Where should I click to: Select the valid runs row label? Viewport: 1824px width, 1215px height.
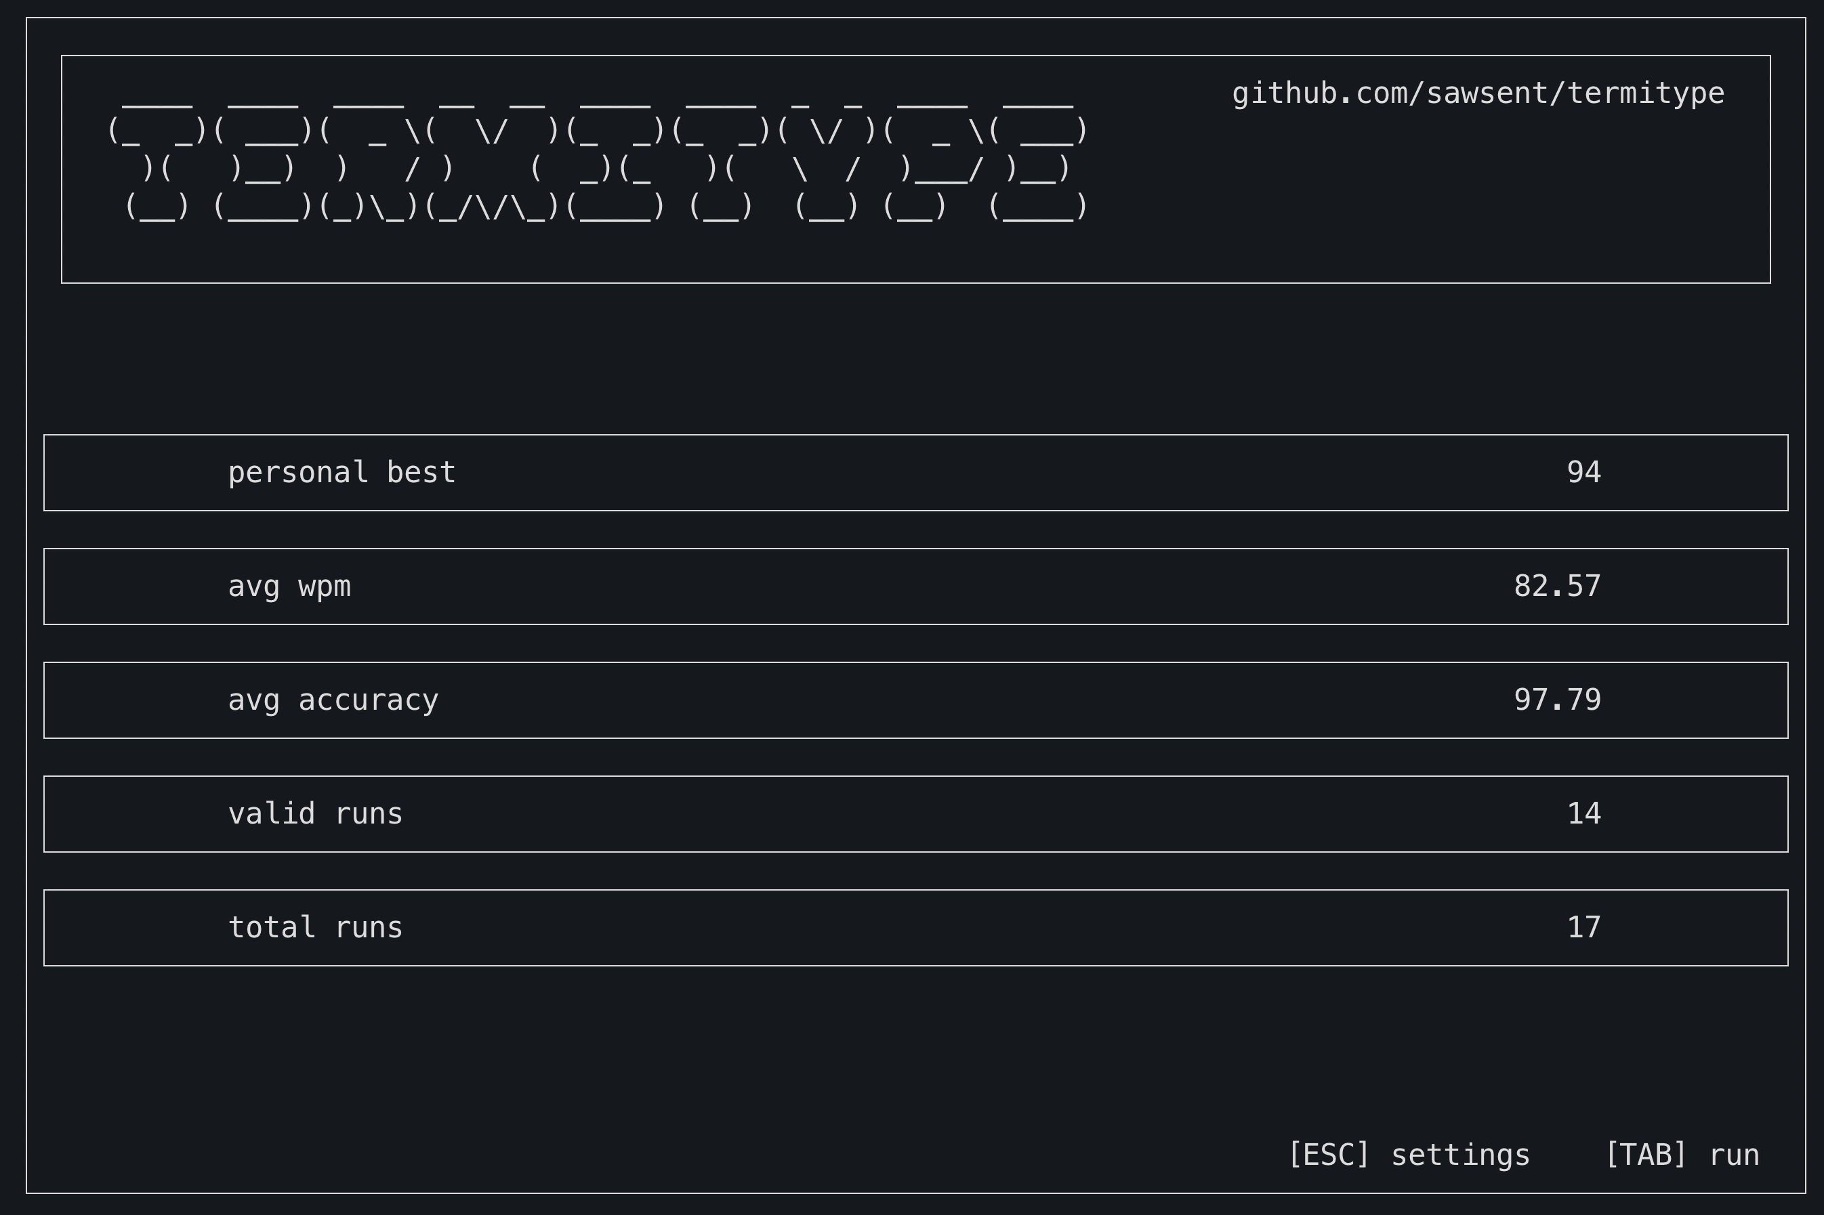314,814
